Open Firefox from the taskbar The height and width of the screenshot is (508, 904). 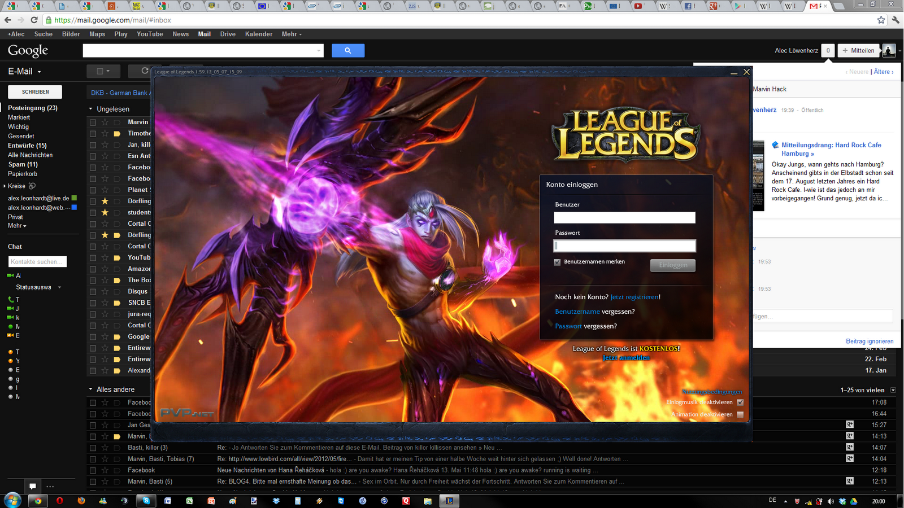pos(81,501)
